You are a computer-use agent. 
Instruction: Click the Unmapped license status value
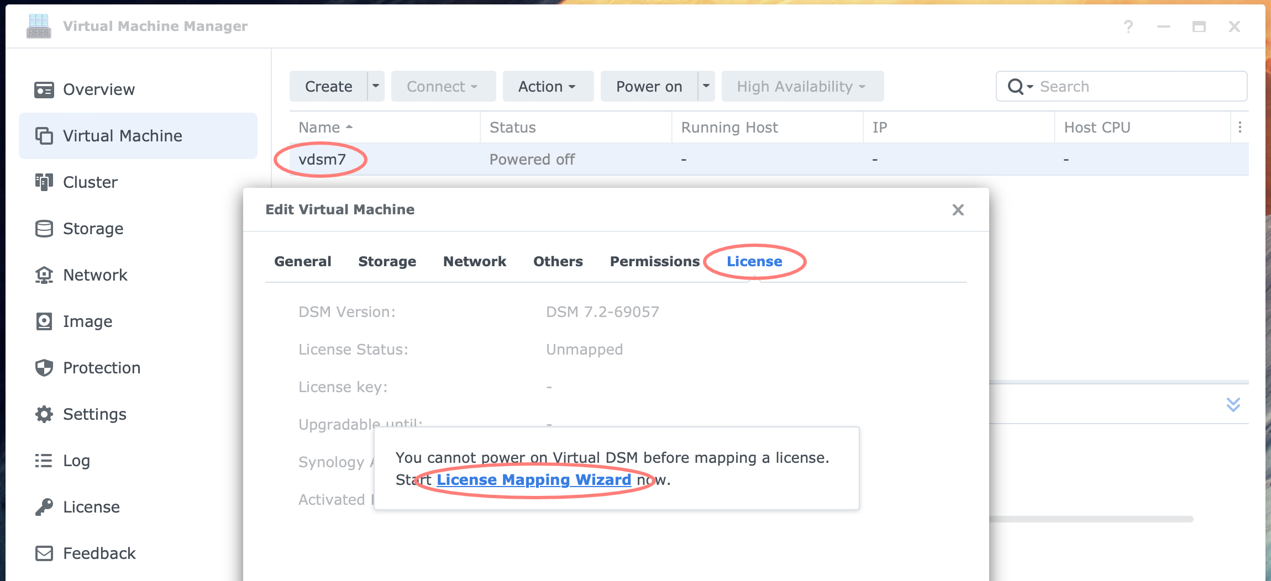point(584,350)
